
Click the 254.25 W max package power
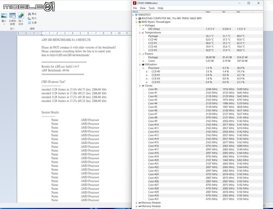pyautogui.click(x=242, y=58)
